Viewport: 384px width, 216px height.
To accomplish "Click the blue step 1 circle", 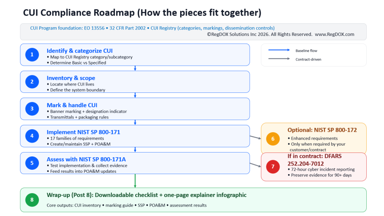I will [32, 54].
